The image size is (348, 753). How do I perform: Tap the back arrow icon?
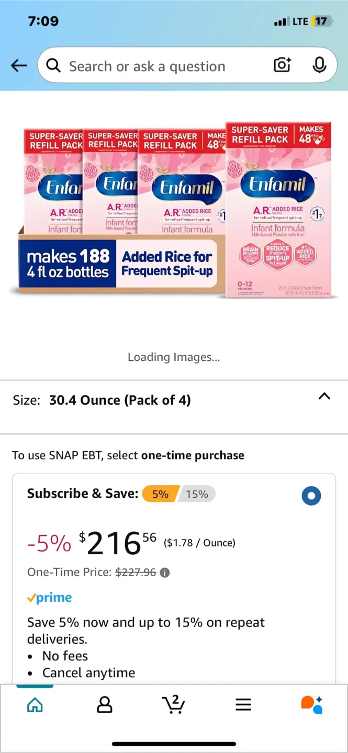19,65
